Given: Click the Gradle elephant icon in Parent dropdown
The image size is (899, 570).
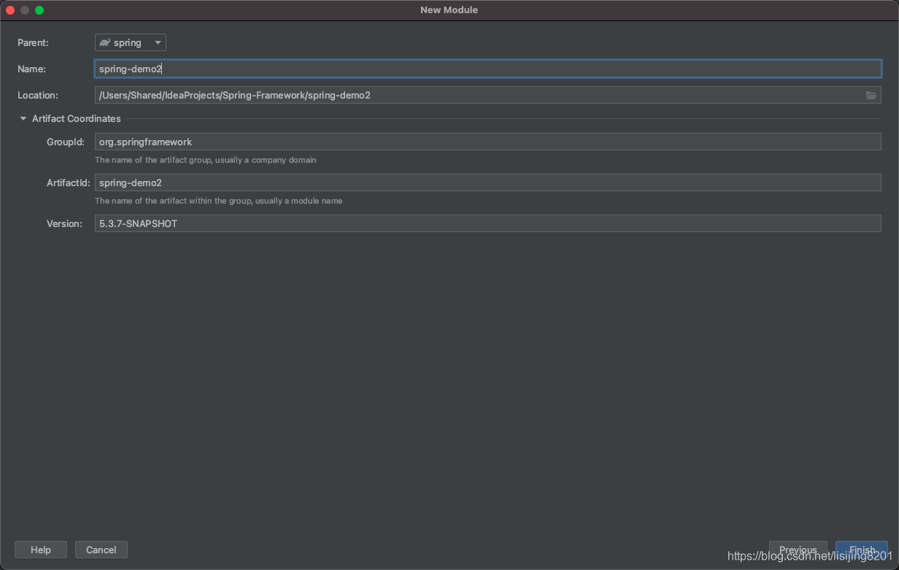Looking at the screenshot, I should tap(105, 42).
